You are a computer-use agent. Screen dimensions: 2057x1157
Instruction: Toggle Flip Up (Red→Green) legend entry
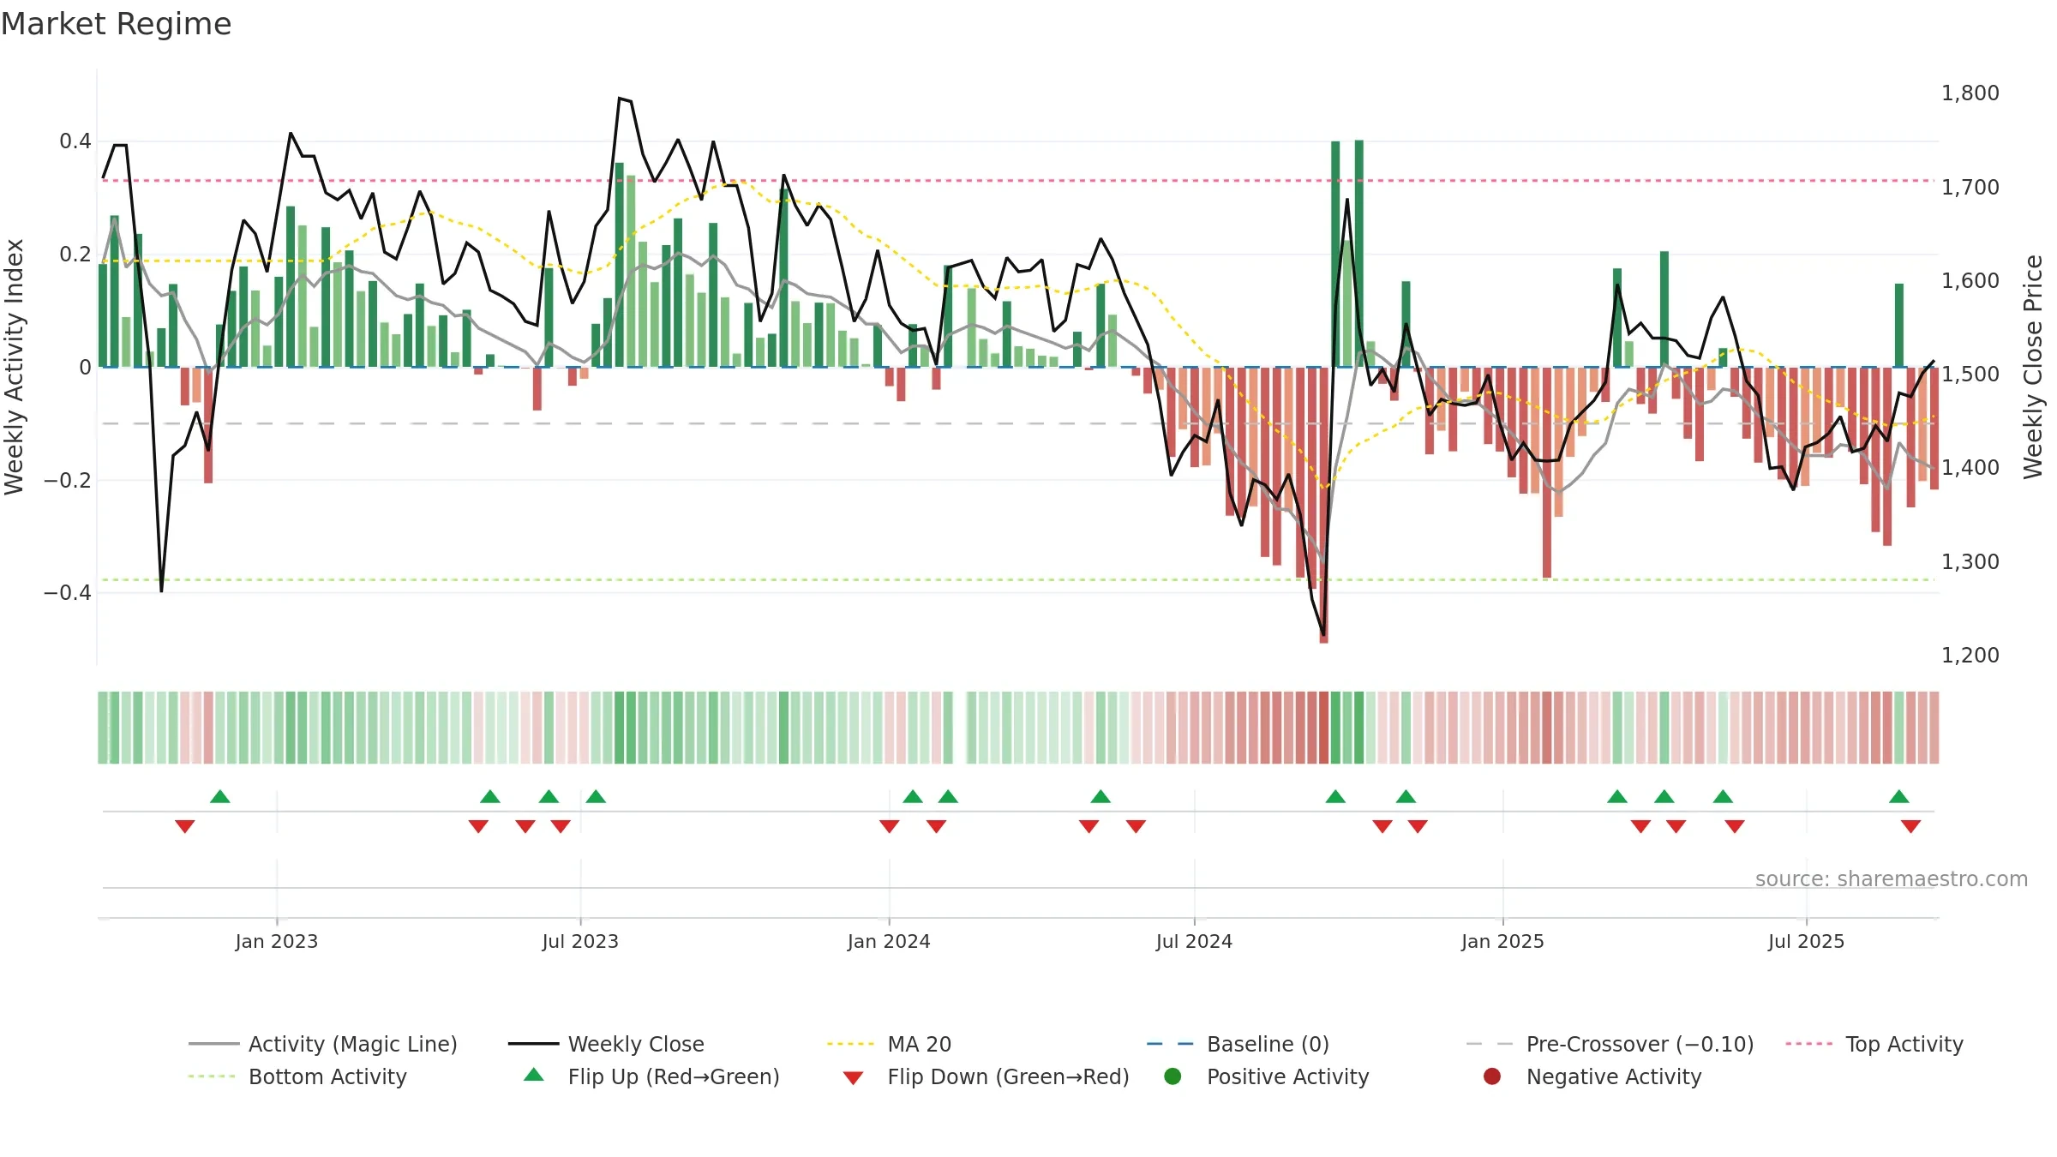(x=651, y=1076)
